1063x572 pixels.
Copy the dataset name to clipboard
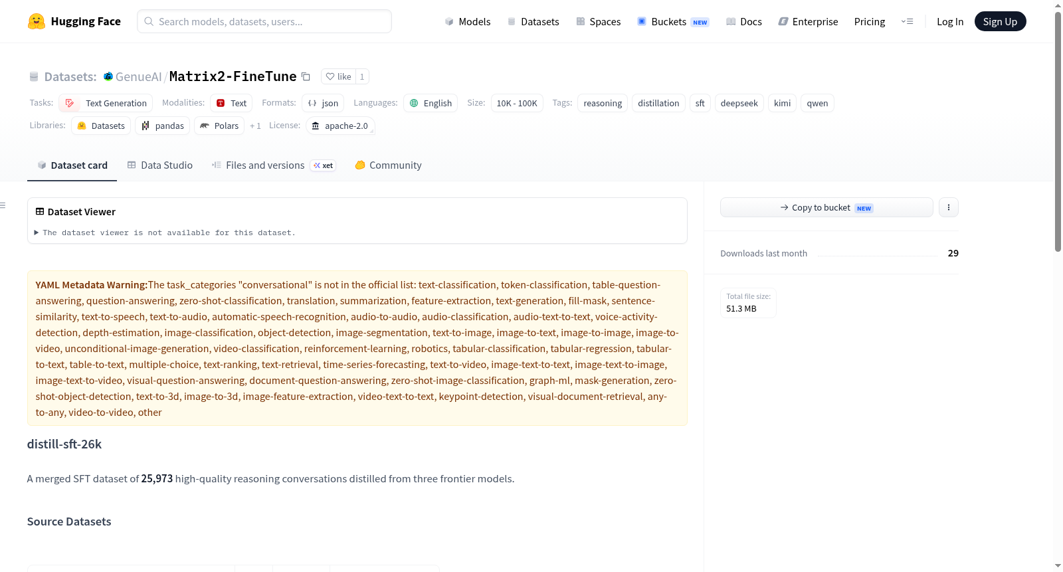point(306,76)
